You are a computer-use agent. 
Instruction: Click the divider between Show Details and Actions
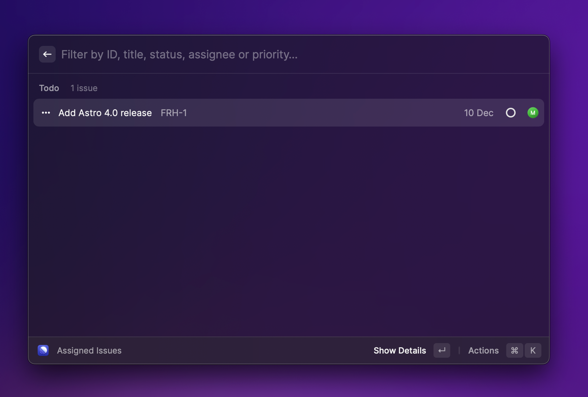pos(459,350)
